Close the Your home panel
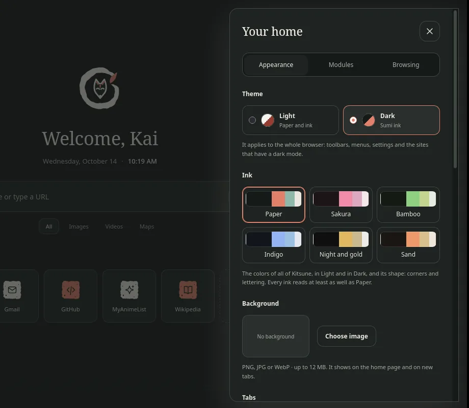Image resolution: width=469 pixels, height=408 pixels. coord(430,32)
